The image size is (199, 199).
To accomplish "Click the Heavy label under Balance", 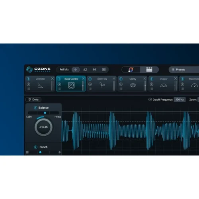I will (x=58, y=117).
